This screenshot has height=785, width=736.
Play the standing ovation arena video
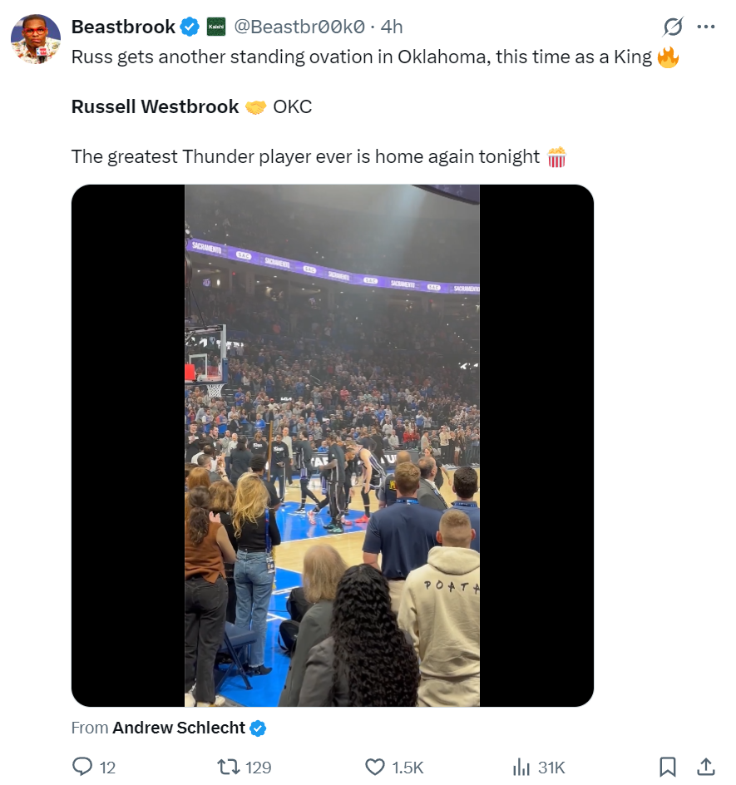click(x=332, y=446)
